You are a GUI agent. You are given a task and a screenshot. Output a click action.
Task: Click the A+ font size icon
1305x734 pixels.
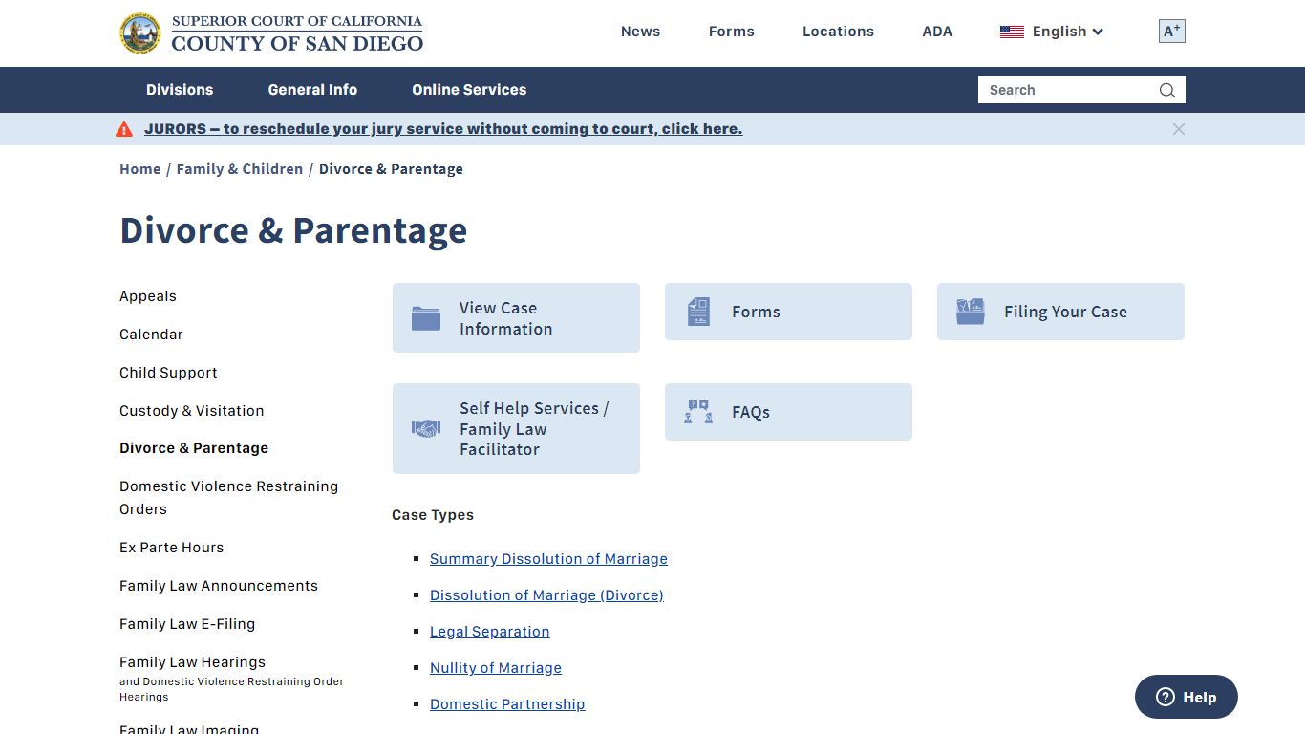pyautogui.click(x=1172, y=32)
